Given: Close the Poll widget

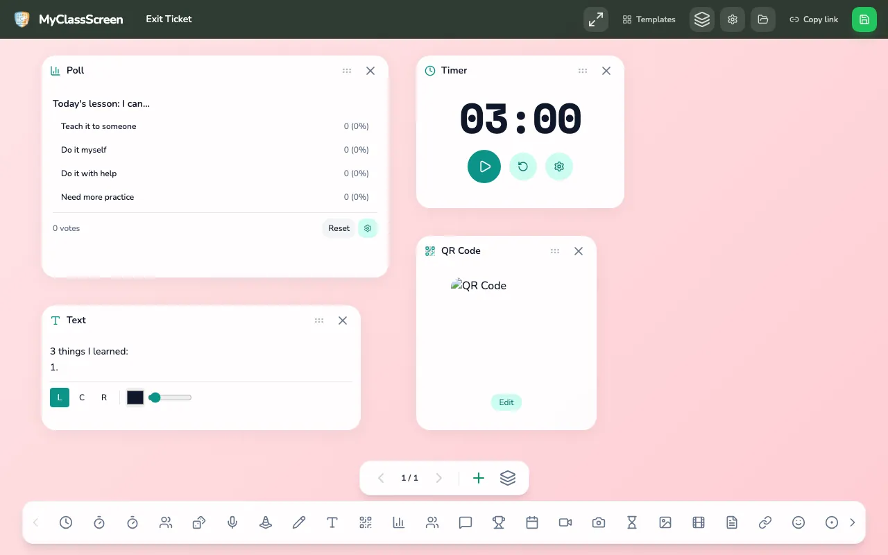Looking at the screenshot, I should [370, 71].
